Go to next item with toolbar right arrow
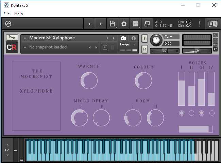The width and height of the screenshot is (221, 163). coord(101,24)
